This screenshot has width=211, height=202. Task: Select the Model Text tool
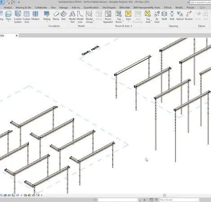pyautogui.click(x=72, y=17)
